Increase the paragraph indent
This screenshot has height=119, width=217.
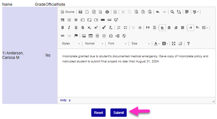click(140, 28)
